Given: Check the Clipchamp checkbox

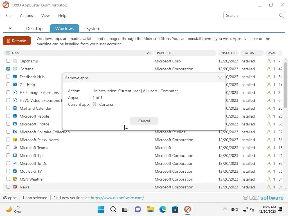Looking at the screenshot, I should coord(8,61).
